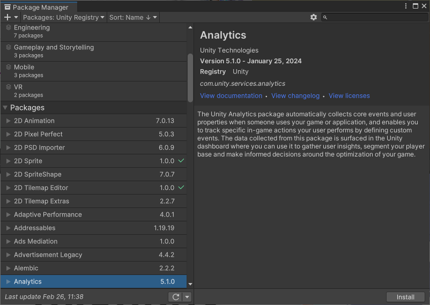Open the refresh options dropdown arrow

click(187, 297)
